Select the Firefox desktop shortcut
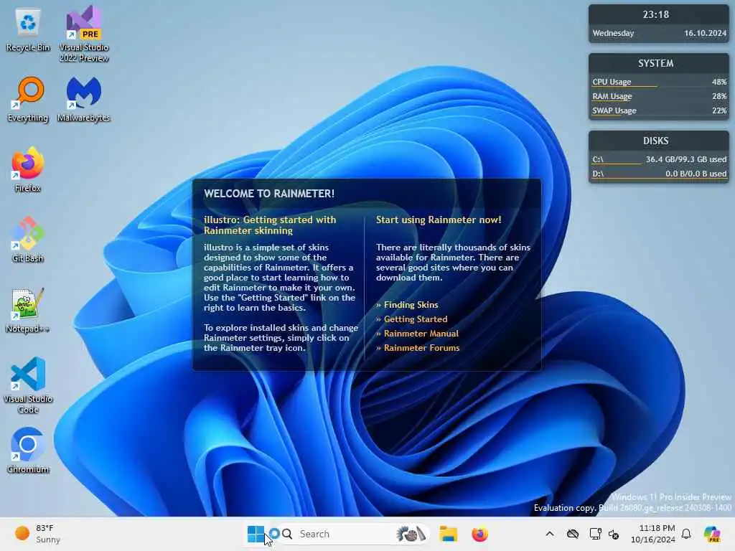The width and height of the screenshot is (735, 551). [x=28, y=169]
